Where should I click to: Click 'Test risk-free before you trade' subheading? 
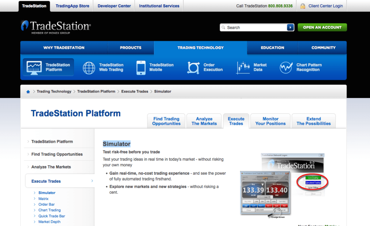[131, 152]
